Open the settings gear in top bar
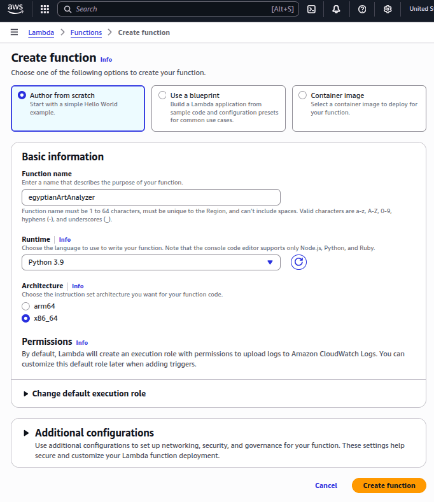 tap(388, 9)
